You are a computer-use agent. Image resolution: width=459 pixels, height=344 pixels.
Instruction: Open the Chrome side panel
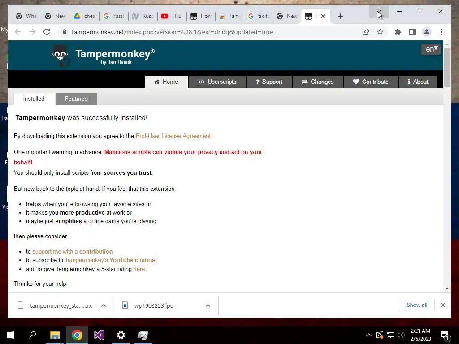(412, 32)
